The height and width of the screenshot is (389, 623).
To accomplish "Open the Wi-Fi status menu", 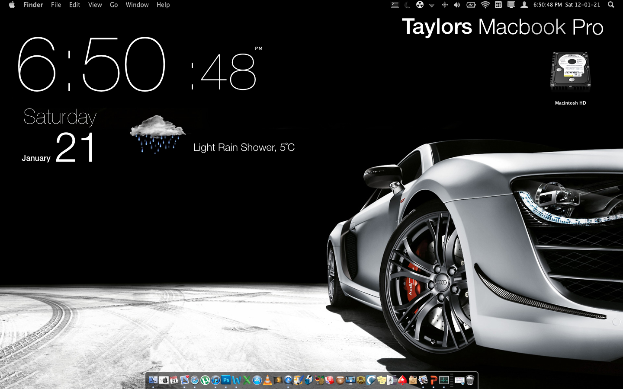I will 485,5.
